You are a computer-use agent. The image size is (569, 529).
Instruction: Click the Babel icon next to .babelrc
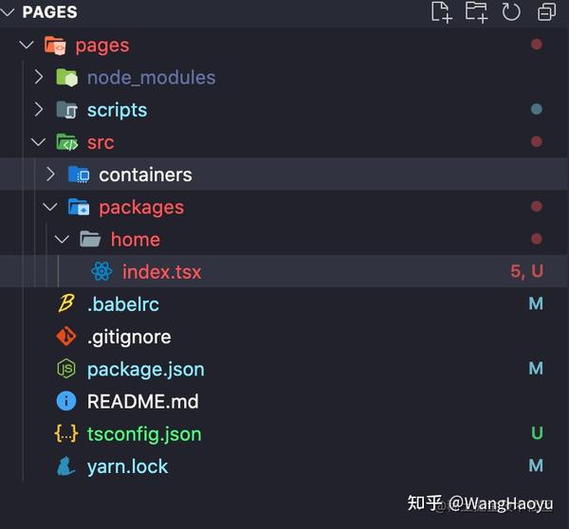pos(66,303)
